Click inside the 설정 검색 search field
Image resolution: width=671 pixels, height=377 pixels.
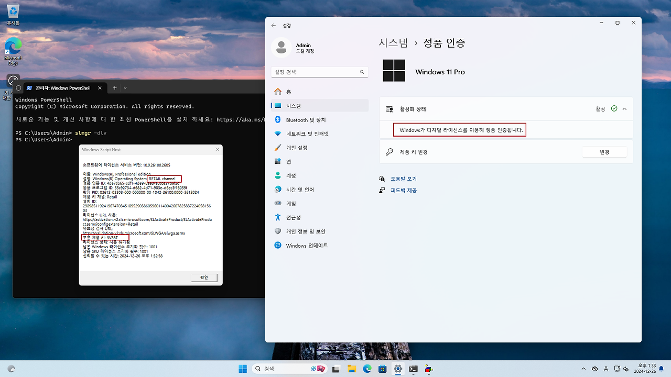[x=315, y=72]
